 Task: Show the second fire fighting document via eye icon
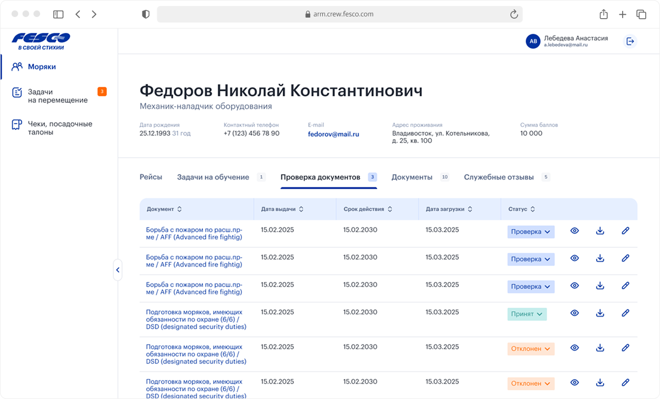(x=575, y=258)
